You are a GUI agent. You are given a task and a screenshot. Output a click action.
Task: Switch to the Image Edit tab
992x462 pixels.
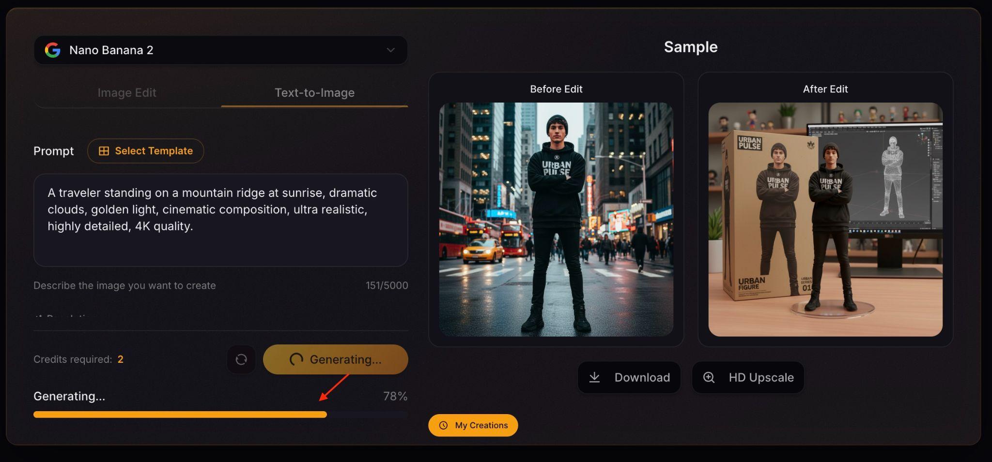pos(127,92)
